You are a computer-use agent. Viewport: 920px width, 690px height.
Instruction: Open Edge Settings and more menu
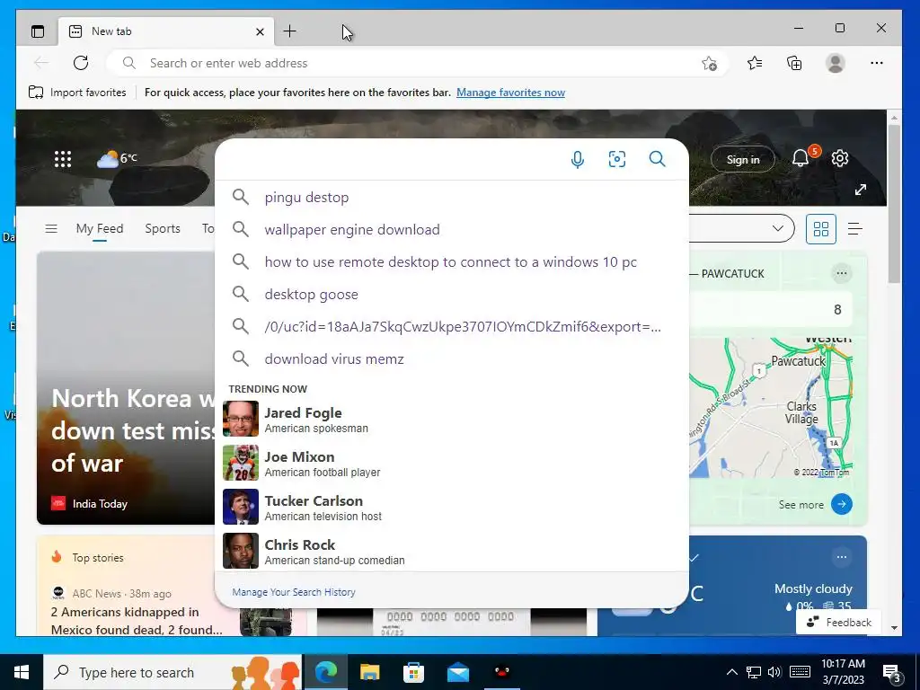point(877,63)
